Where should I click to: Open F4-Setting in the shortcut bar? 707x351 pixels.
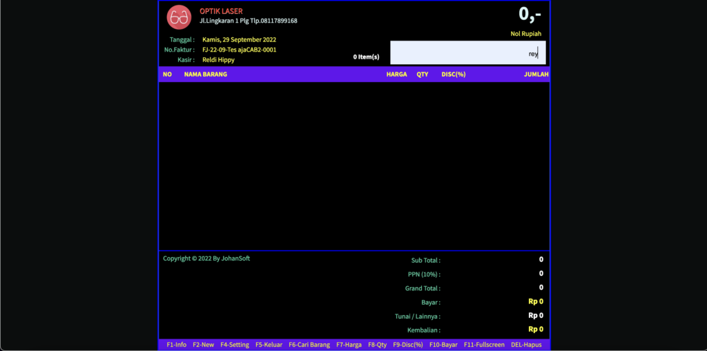(235, 344)
